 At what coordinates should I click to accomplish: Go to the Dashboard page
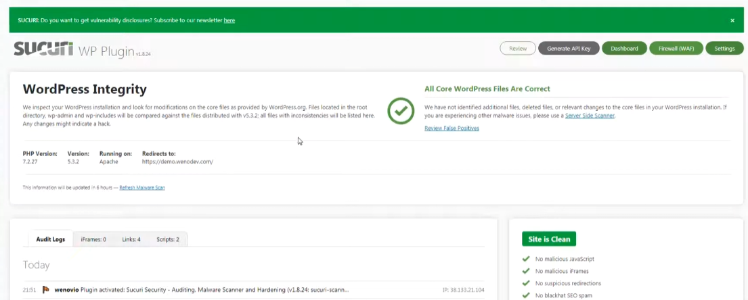(x=624, y=49)
